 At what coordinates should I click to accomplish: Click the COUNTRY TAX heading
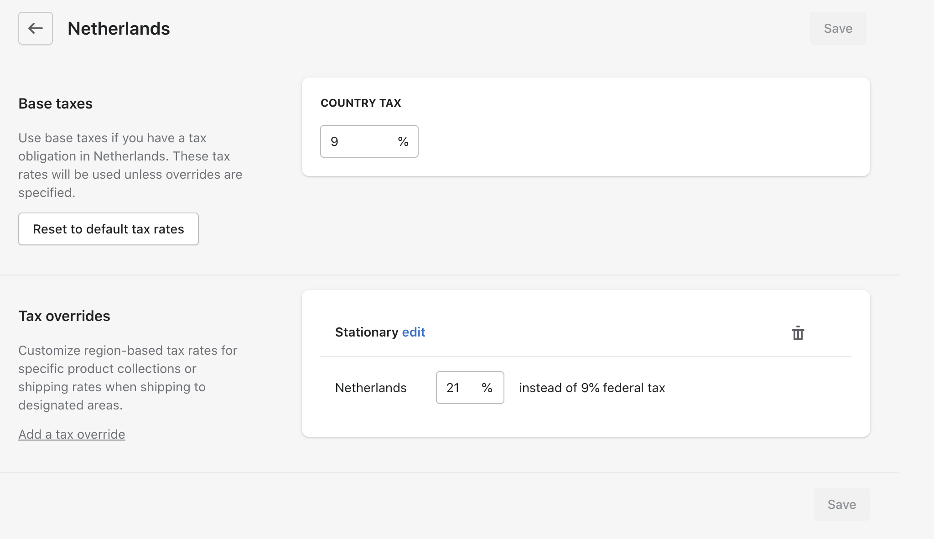(x=361, y=103)
